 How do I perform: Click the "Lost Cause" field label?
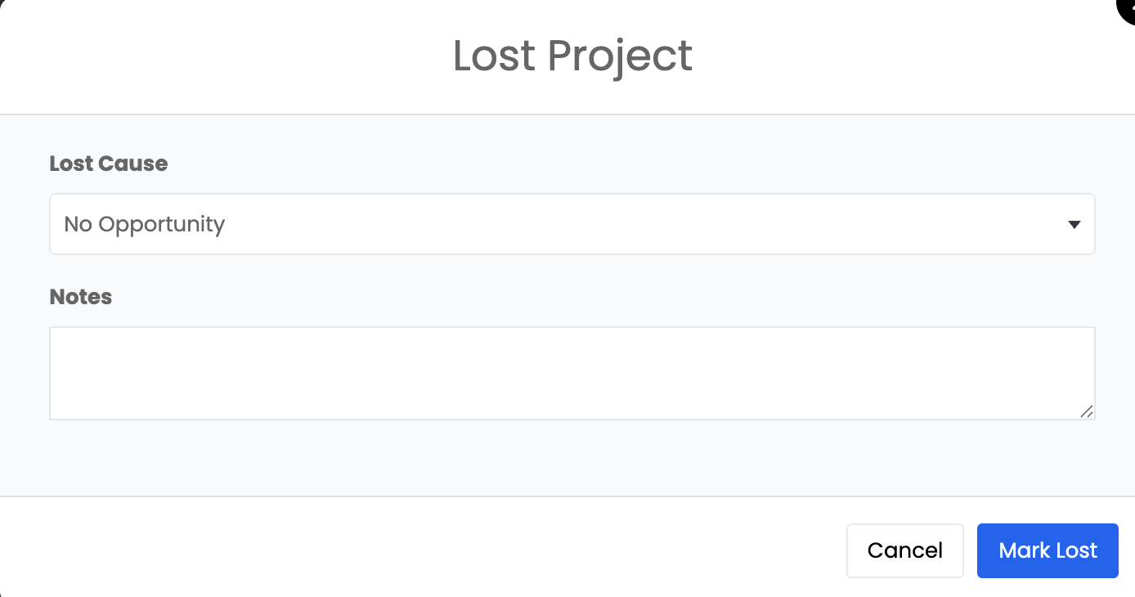[x=109, y=164]
